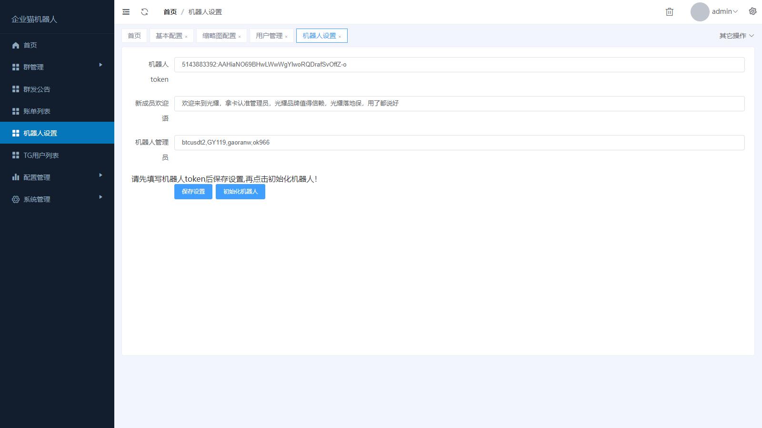Open the 其它操作 dropdown
The height and width of the screenshot is (428, 762).
pos(736,36)
